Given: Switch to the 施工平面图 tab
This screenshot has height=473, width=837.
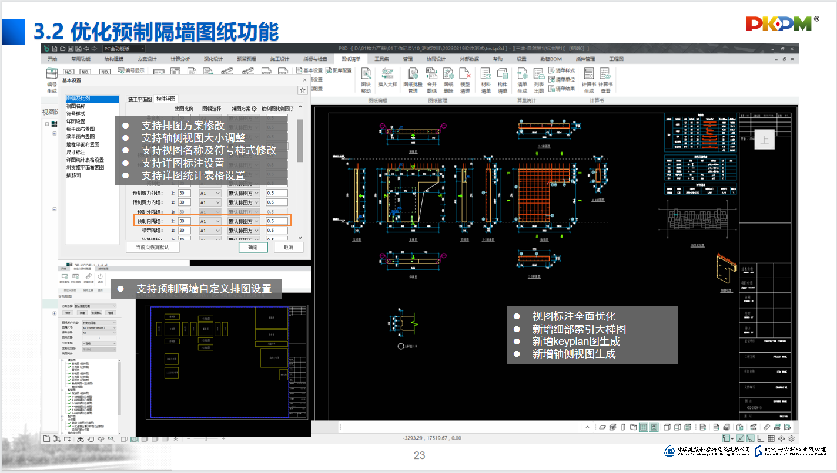Looking at the screenshot, I should click(140, 99).
